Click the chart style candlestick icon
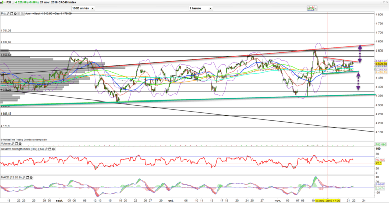Viewport: 389px width, 203px height. (x=310, y=9)
